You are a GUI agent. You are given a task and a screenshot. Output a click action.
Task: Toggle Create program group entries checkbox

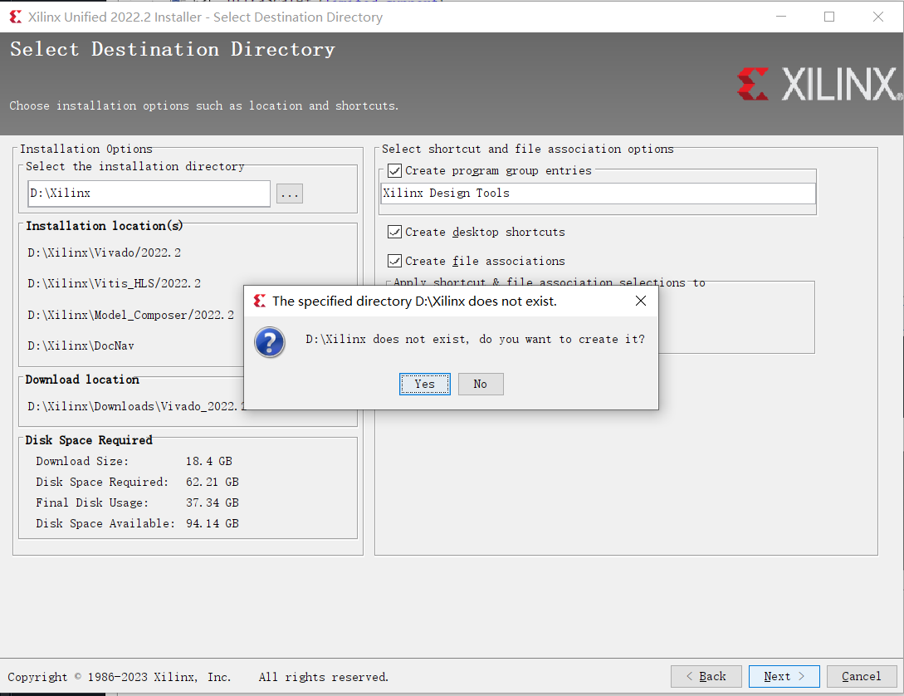[394, 171]
